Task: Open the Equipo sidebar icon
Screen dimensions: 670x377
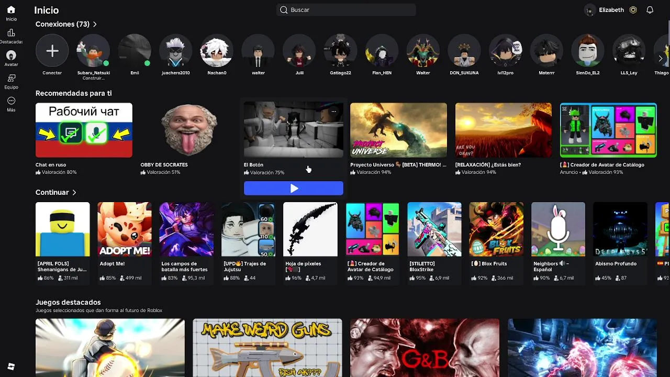Action: click(11, 78)
